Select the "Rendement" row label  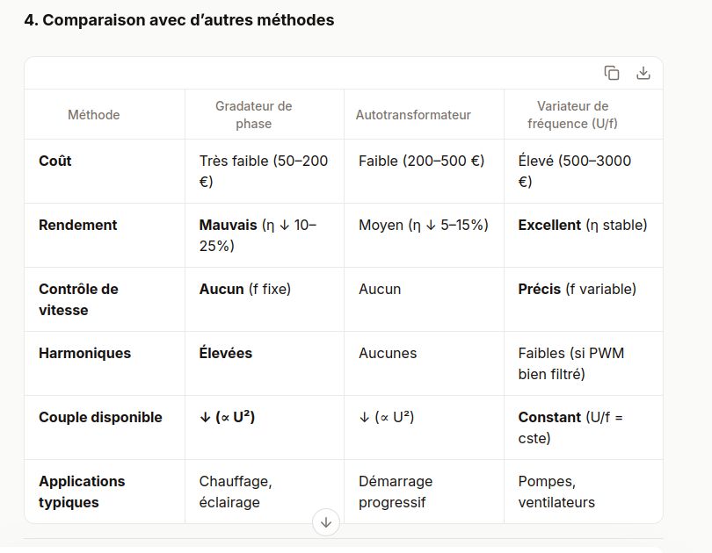(77, 225)
